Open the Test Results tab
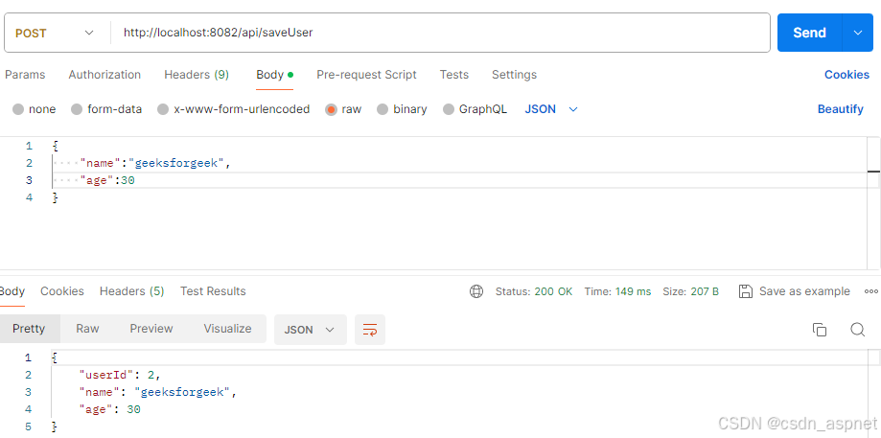 click(x=213, y=291)
